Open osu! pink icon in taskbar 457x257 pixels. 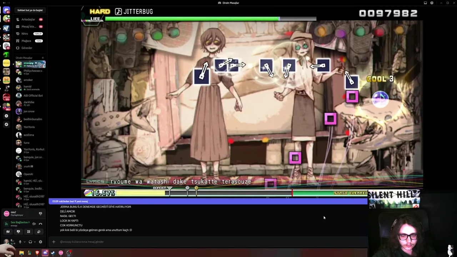click(x=61, y=253)
